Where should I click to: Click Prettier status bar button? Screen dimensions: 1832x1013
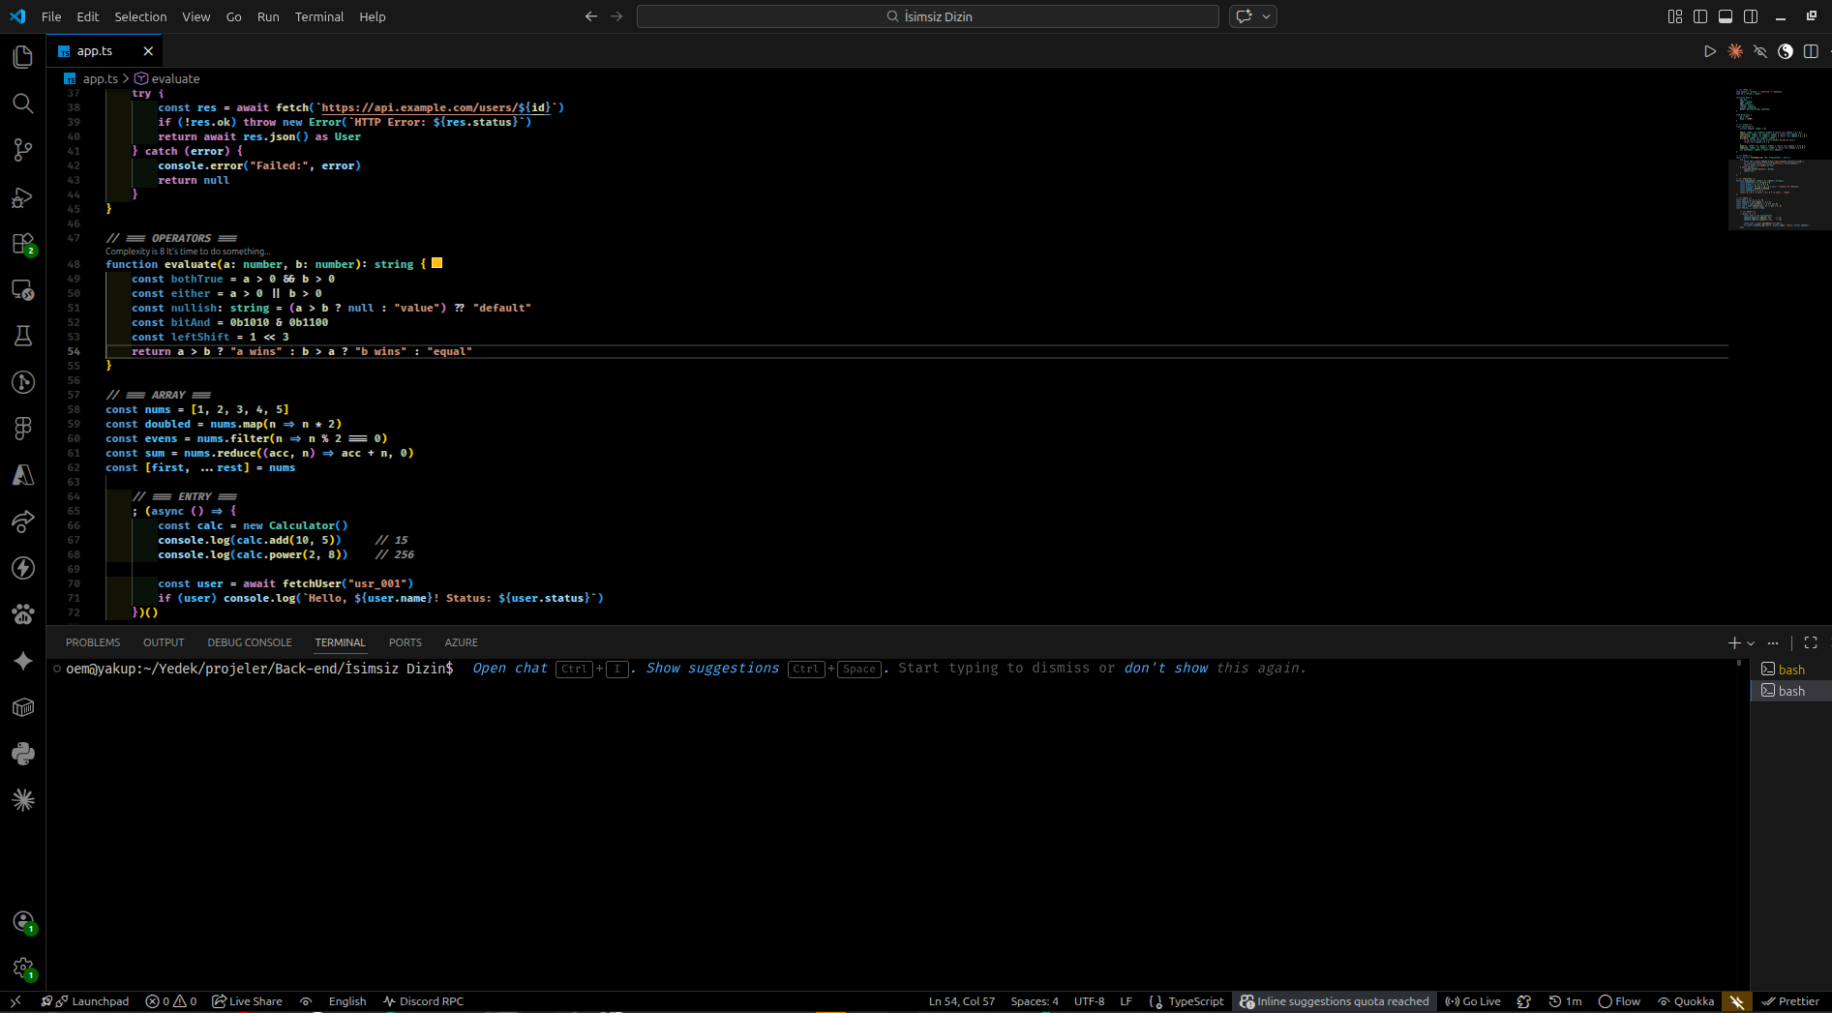[x=1790, y=1001]
